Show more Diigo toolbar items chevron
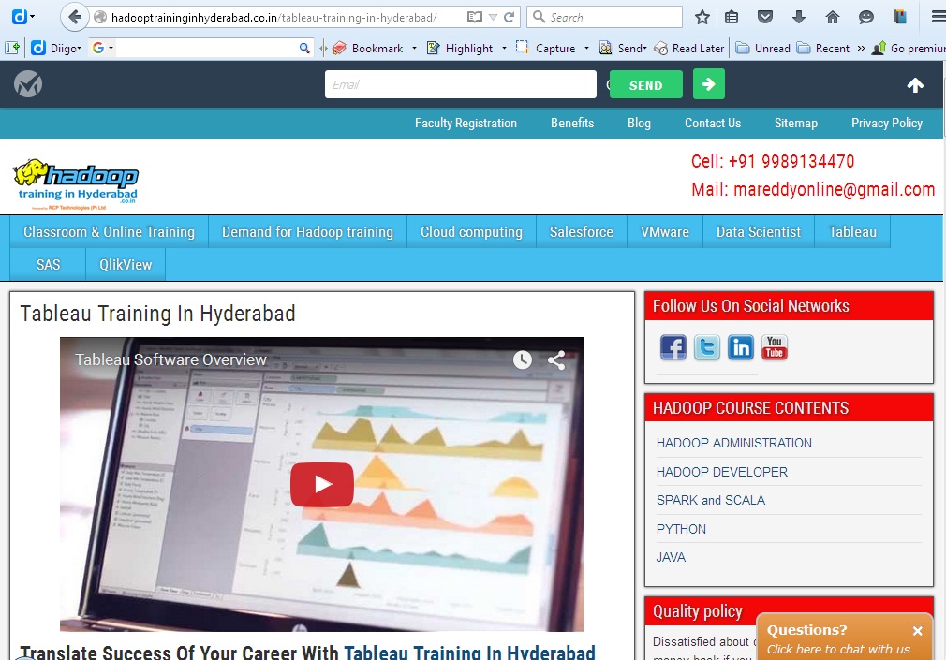Image resolution: width=946 pixels, height=660 pixels. [861, 49]
